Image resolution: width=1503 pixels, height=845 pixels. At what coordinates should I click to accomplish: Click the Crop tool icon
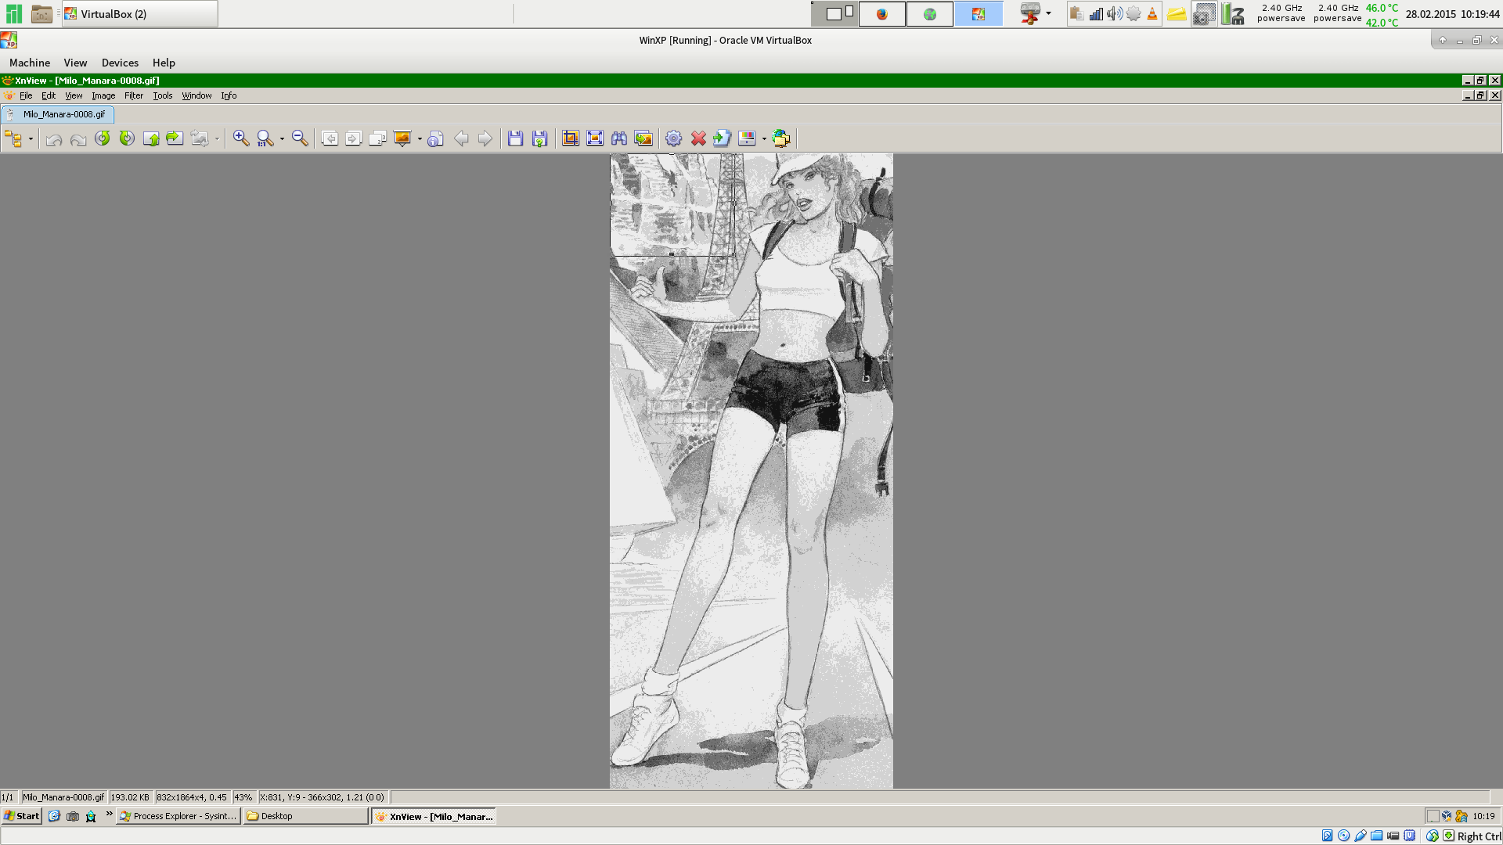571,138
